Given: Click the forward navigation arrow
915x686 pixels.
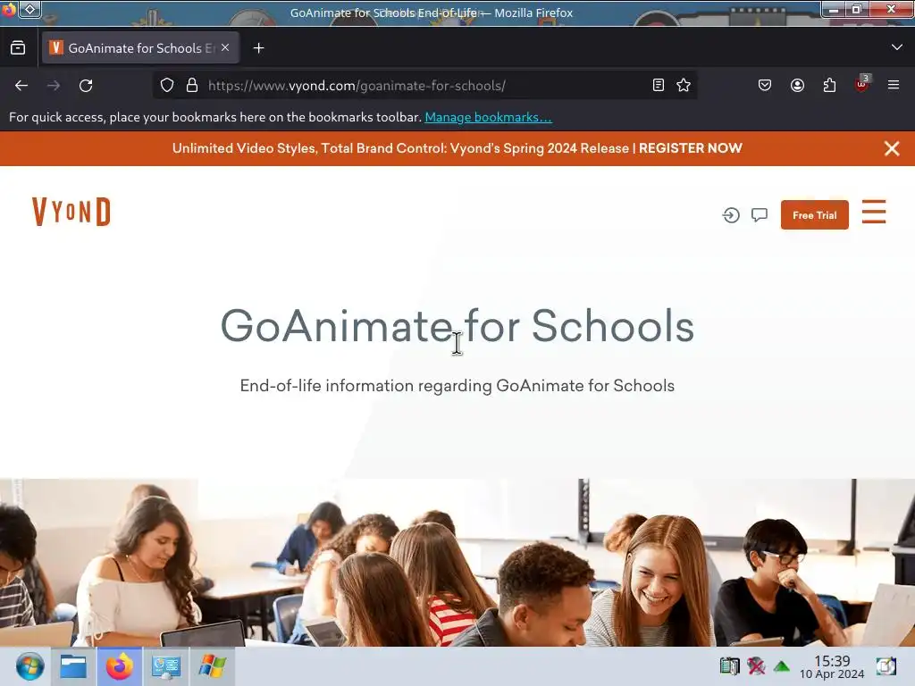Looking at the screenshot, I should point(54,86).
